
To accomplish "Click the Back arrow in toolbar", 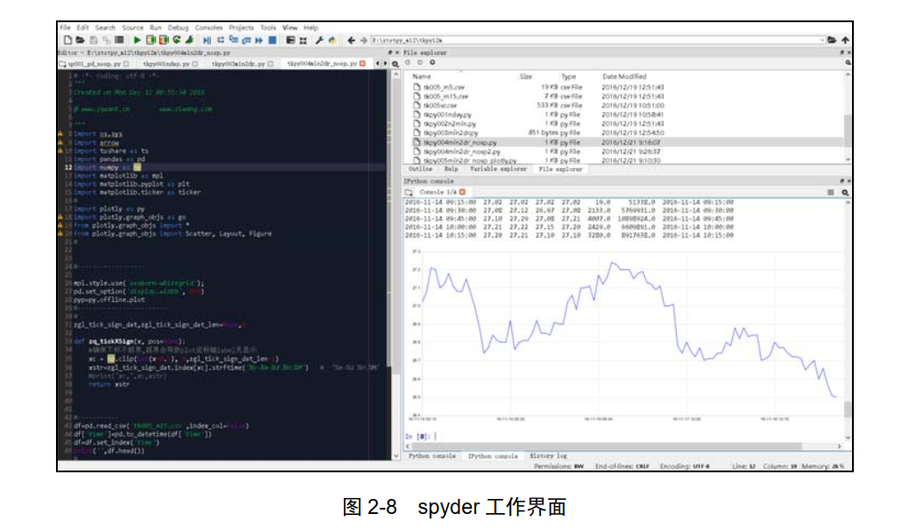I will pyautogui.click(x=351, y=40).
